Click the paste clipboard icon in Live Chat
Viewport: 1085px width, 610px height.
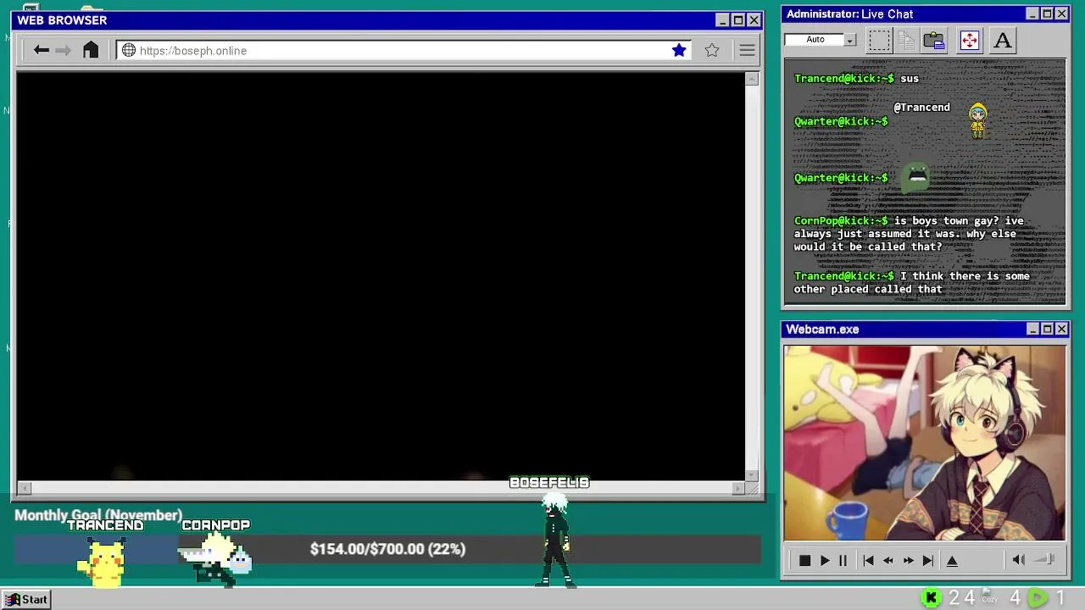click(x=934, y=40)
